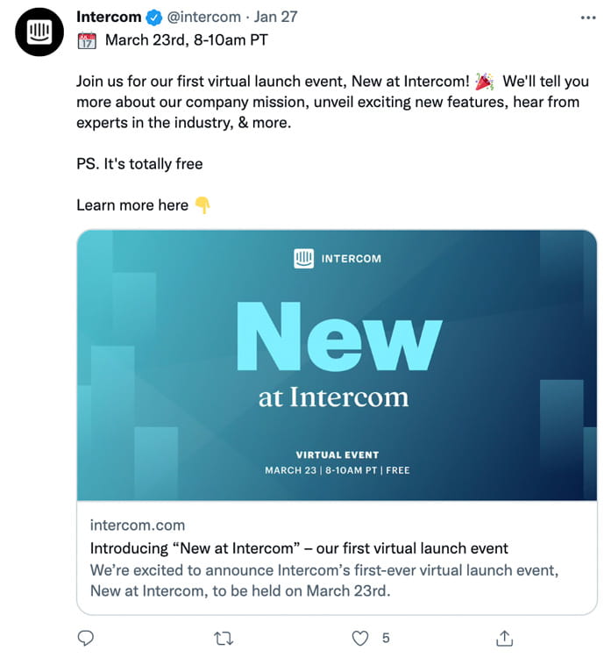Viewport: 611px width, 658px height.
Task: Open the 'Introducing "New at Intercom"' card title
Action: pos(299,547)
